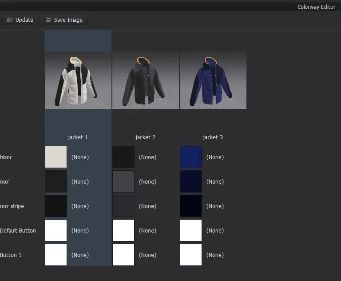341x281 pixels.
Task: Click the jacket 2 colorway name
Action: (145, 137)
